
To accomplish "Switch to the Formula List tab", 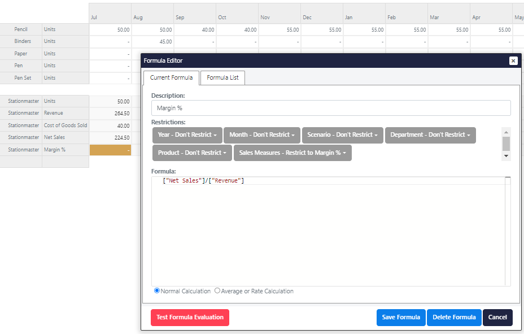I will click(x=222, y=78).
